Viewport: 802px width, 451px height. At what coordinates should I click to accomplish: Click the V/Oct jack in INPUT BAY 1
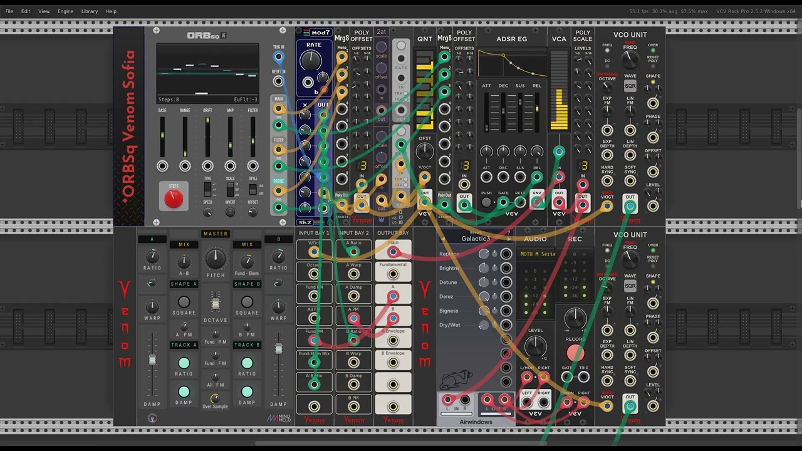(314, 252)
